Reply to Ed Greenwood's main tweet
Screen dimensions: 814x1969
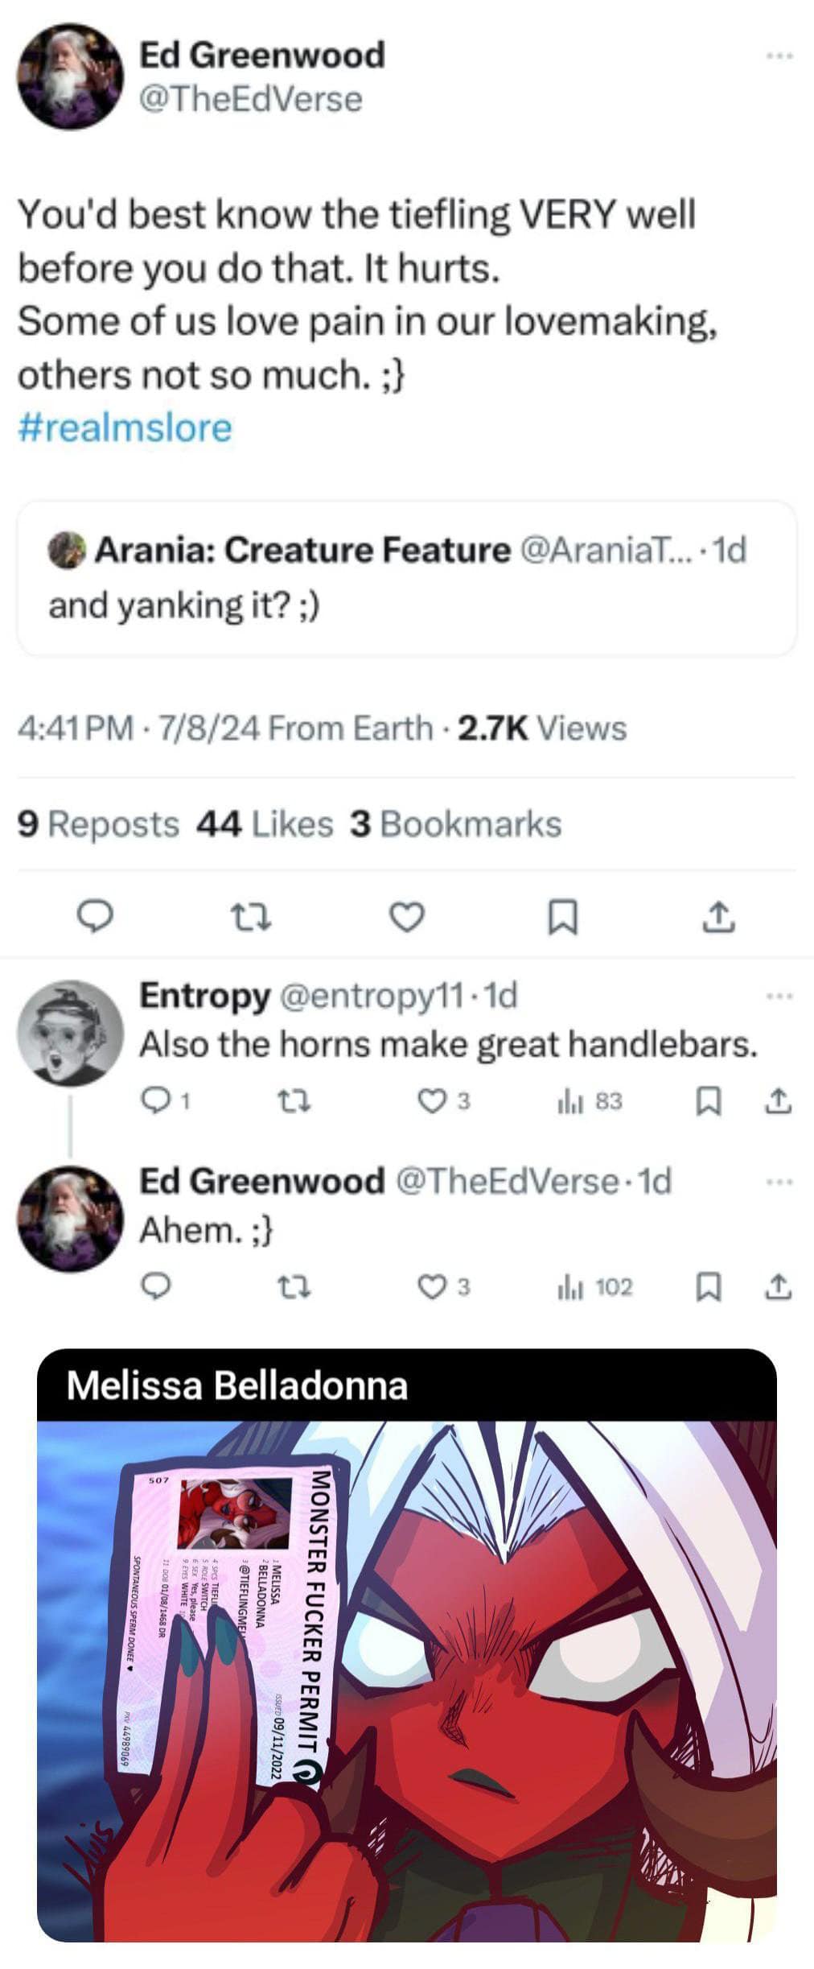coord(96,917)
